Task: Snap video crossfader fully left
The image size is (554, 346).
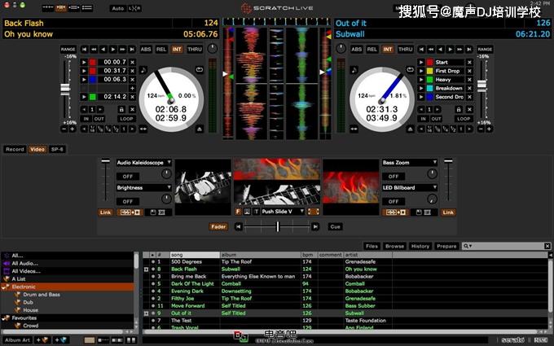Action: coord(239,226)
